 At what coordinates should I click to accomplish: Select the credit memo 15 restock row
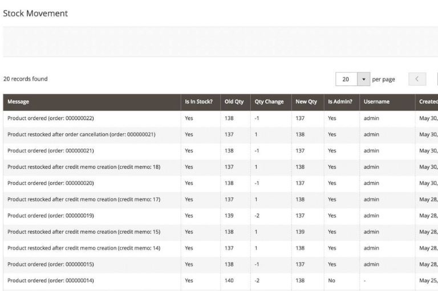[83, 232]
